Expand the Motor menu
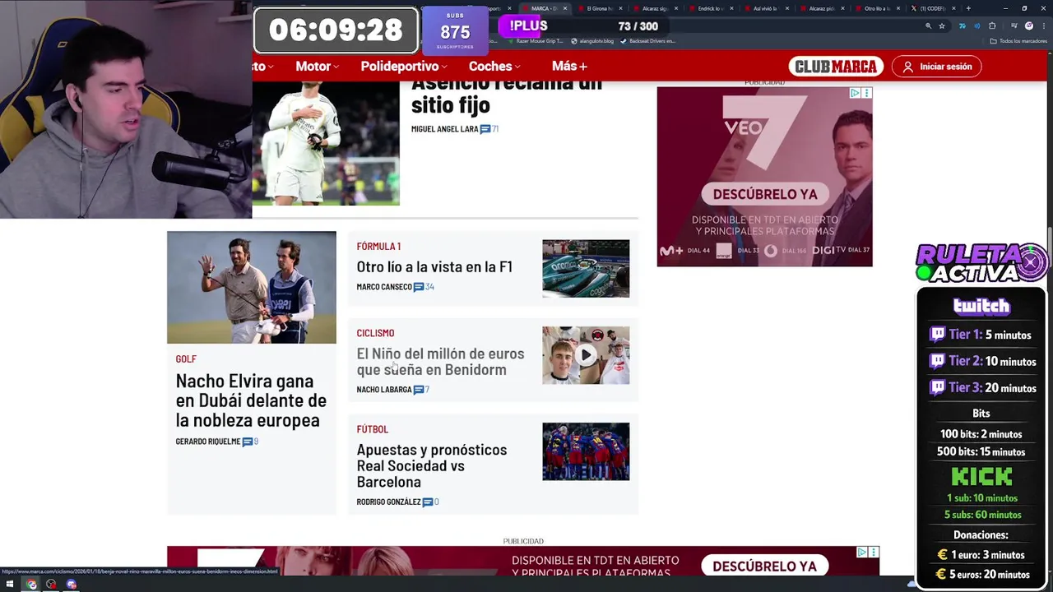The width and height of the screenshot is (1053, 592). point(317,67)
